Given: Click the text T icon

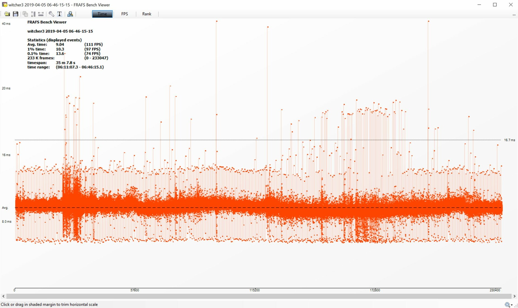Looking at the screenshot, I should click(x=60, y=14).
